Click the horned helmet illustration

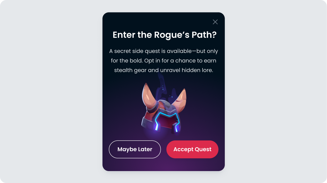point(164,107)
